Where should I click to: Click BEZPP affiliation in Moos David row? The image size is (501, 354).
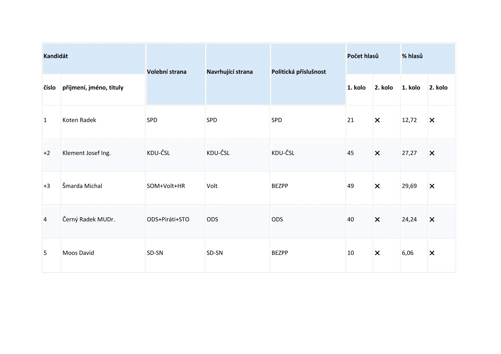[280, 253]
